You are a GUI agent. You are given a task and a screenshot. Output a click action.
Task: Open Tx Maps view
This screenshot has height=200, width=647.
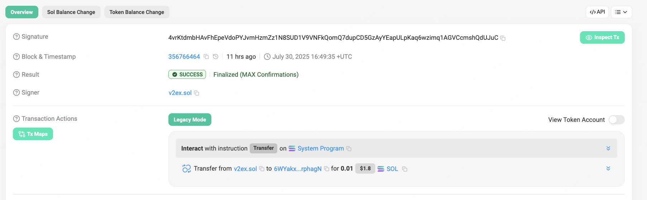point(33,134)
